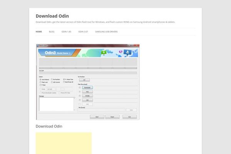Tick the checkbox beside Bootloader
This screenshot has width=231, height=154.
(80, 88)
